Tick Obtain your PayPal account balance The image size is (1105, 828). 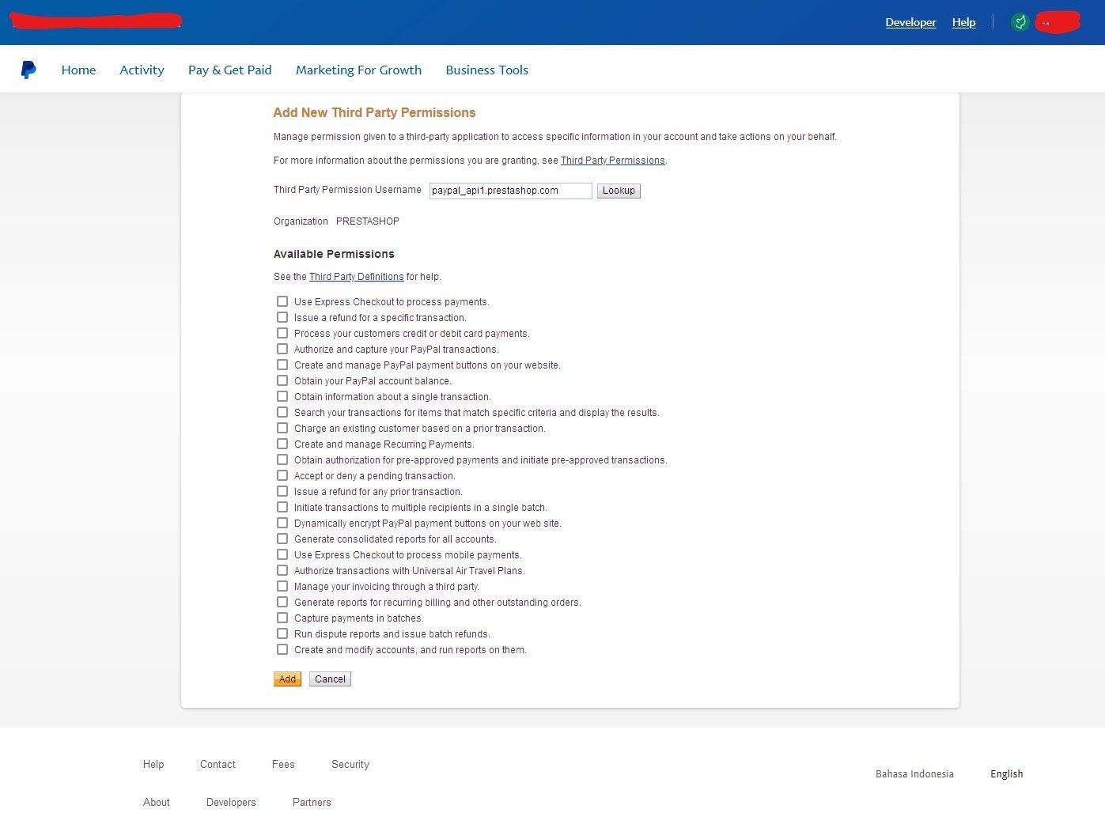(282, 380)
